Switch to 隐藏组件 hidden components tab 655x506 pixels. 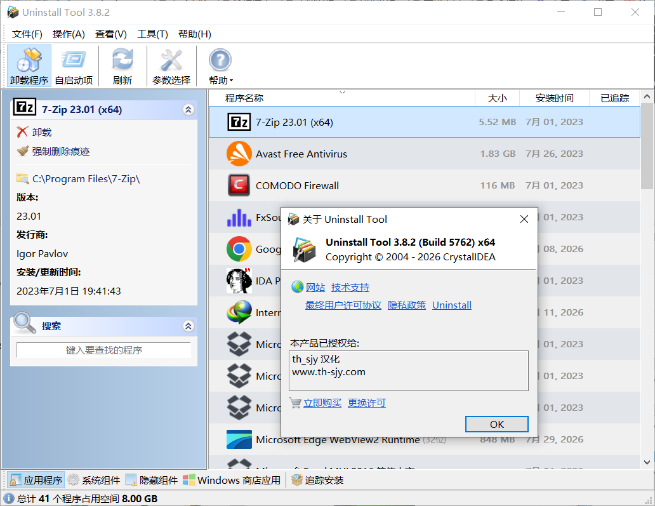coord(152,480)
